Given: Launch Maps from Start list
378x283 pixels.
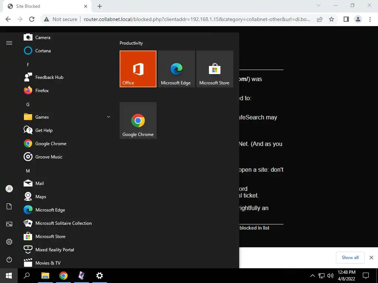Looking at the screenshot, I should click(67, 197).
